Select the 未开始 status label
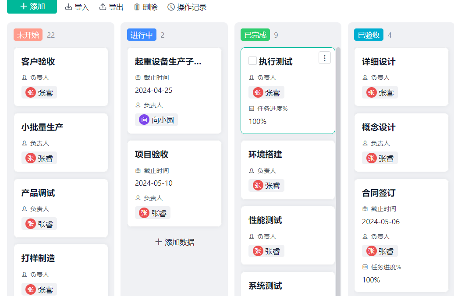Screen dimensions: 454x296 point(28,35)
